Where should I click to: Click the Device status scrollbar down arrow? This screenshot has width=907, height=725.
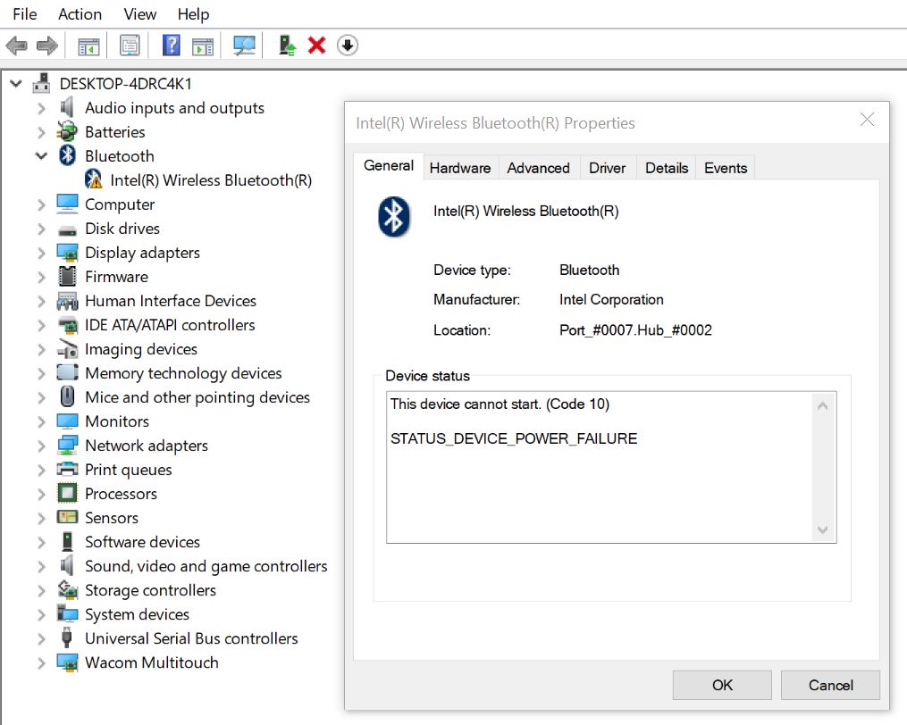pyautogui.click(x=822, y=529)
